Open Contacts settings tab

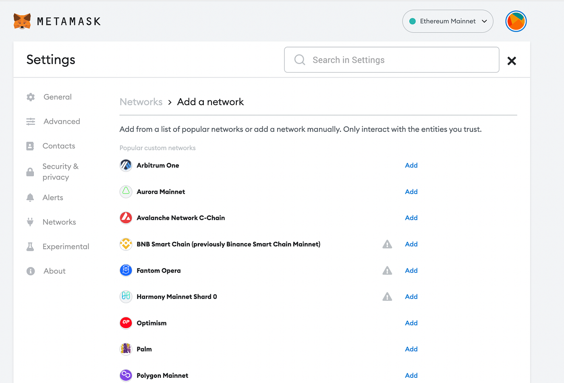(59, 146)
